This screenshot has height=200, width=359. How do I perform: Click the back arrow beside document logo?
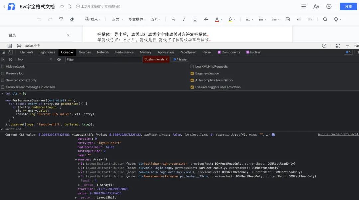[4, 6]
